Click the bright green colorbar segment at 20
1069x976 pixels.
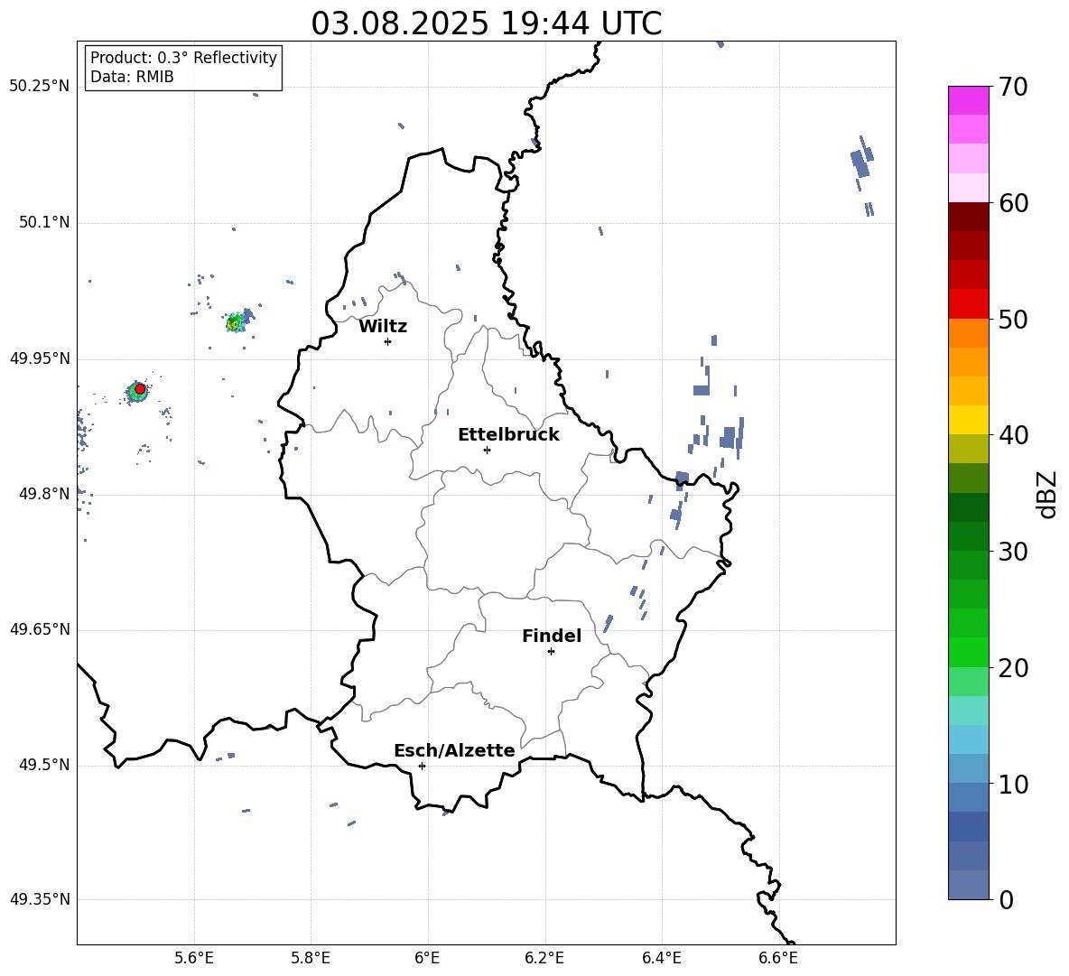click(968, 652)
